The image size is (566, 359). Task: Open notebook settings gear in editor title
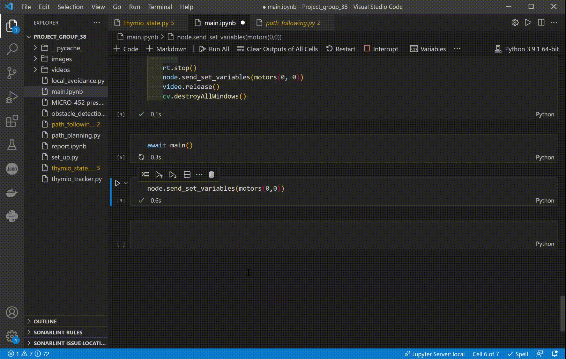pyautogui.click(x=515, y=23)
